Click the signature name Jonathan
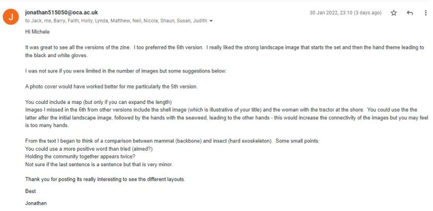Viewport: 433px width, 211px height. 36,203
